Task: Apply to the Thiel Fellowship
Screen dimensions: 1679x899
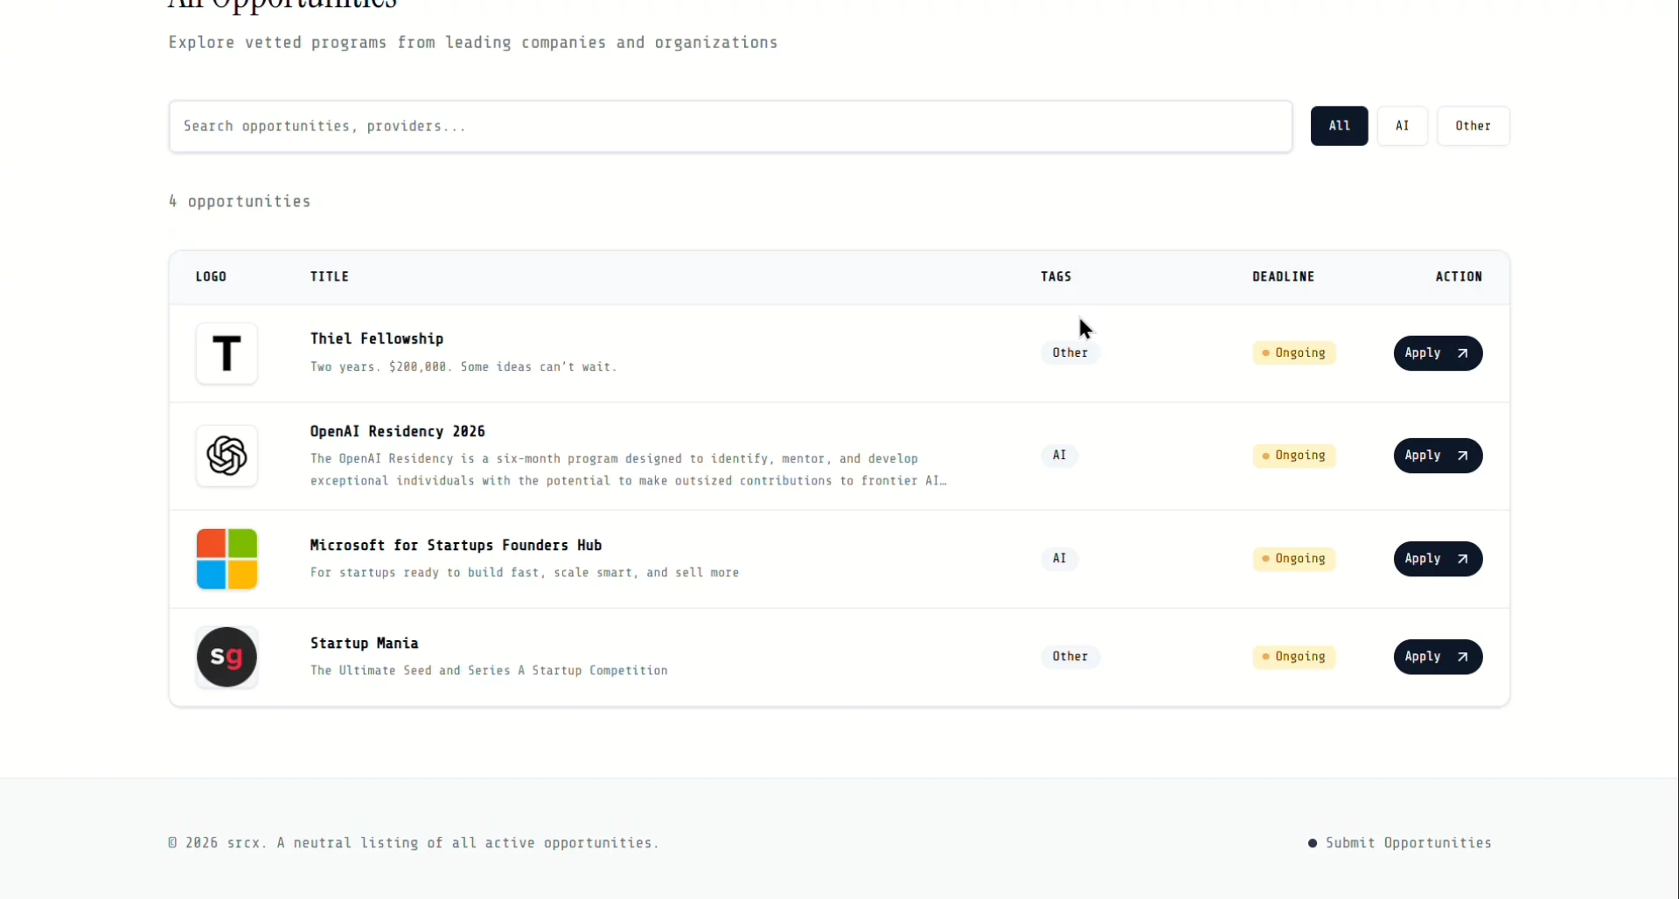Action: [x=1437, y=353]
